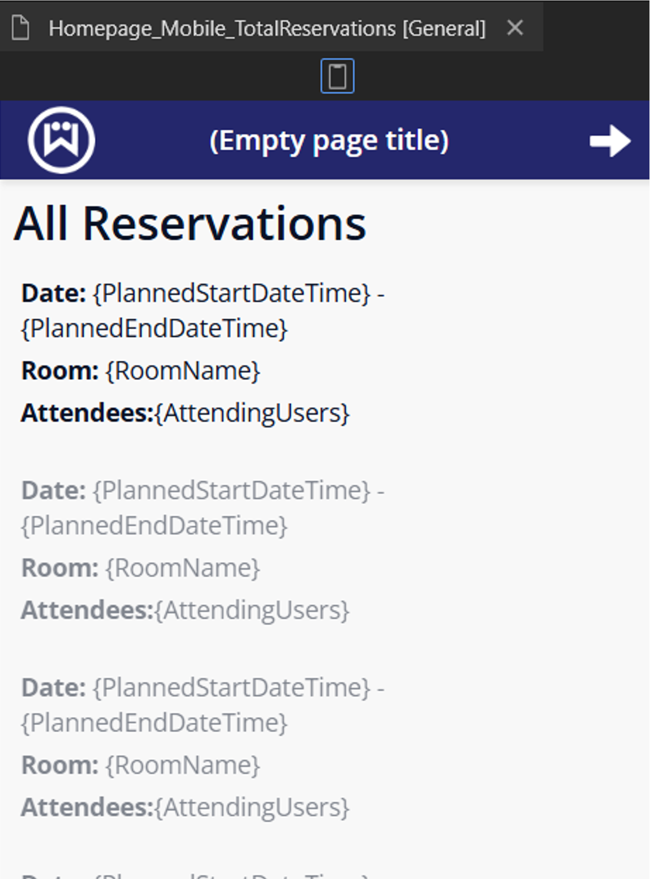Select the first black {PlannedEndDateTime} placeholder

pyautogui.click(x=154, y=329)
